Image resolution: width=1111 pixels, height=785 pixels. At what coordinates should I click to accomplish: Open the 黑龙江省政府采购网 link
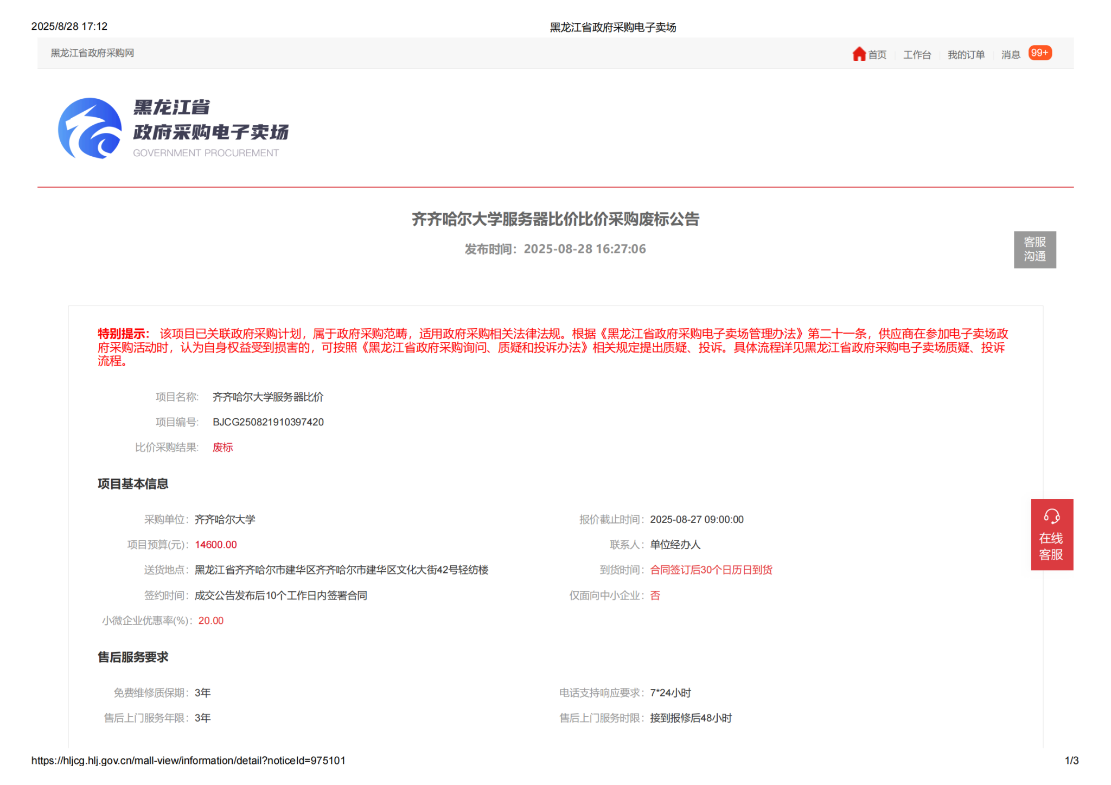click(x=92, y=53)
